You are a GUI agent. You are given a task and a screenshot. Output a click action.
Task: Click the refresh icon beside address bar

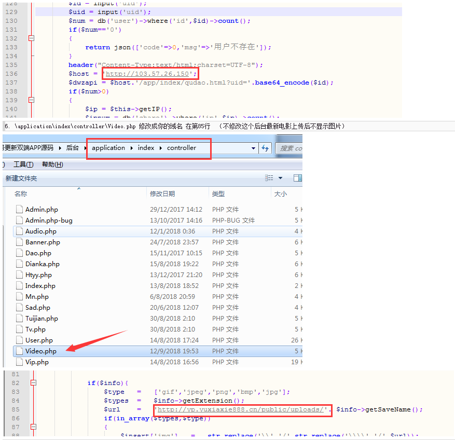[266, 148]
